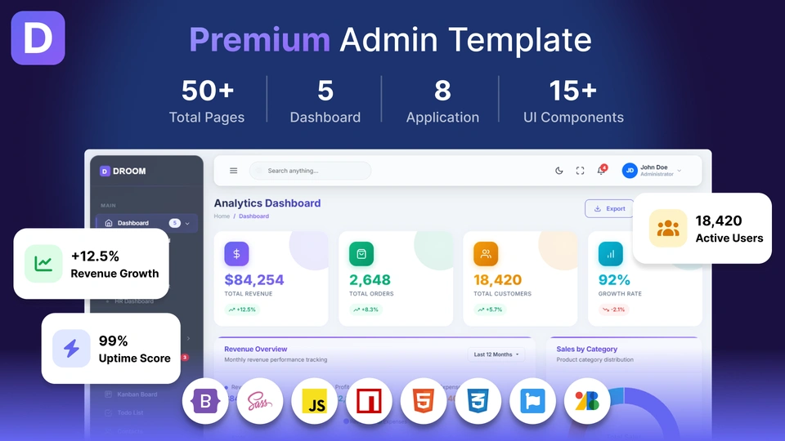The image size is (785, 441).
Task: Open the Dashboard breadcrumb link
Action: (253, 216)
